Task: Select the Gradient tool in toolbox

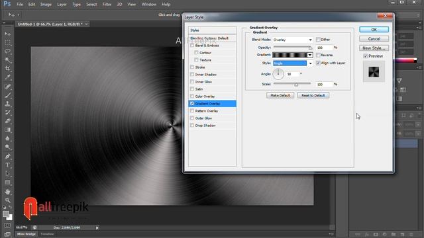Action: [7, 130]
